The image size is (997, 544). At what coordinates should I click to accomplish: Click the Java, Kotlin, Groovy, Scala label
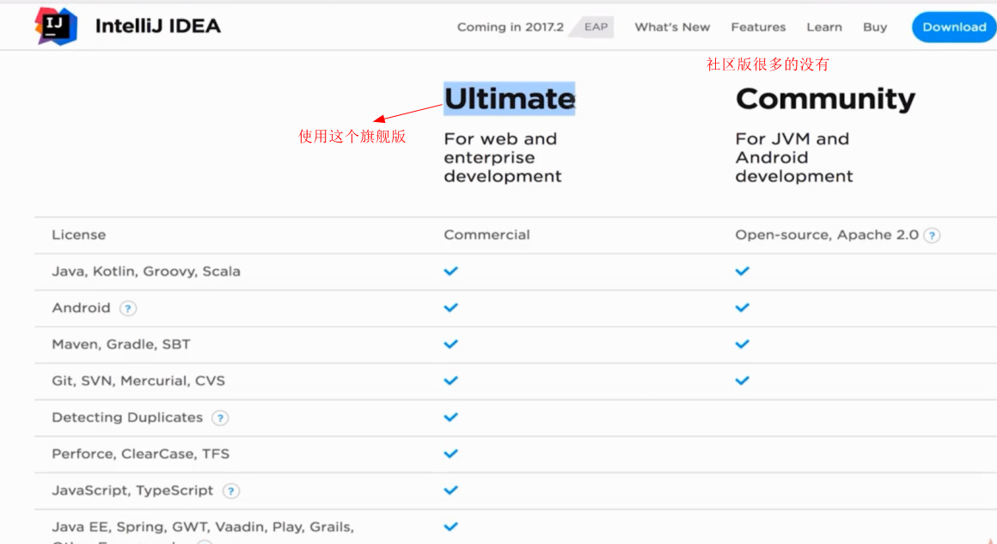(146, 272)
